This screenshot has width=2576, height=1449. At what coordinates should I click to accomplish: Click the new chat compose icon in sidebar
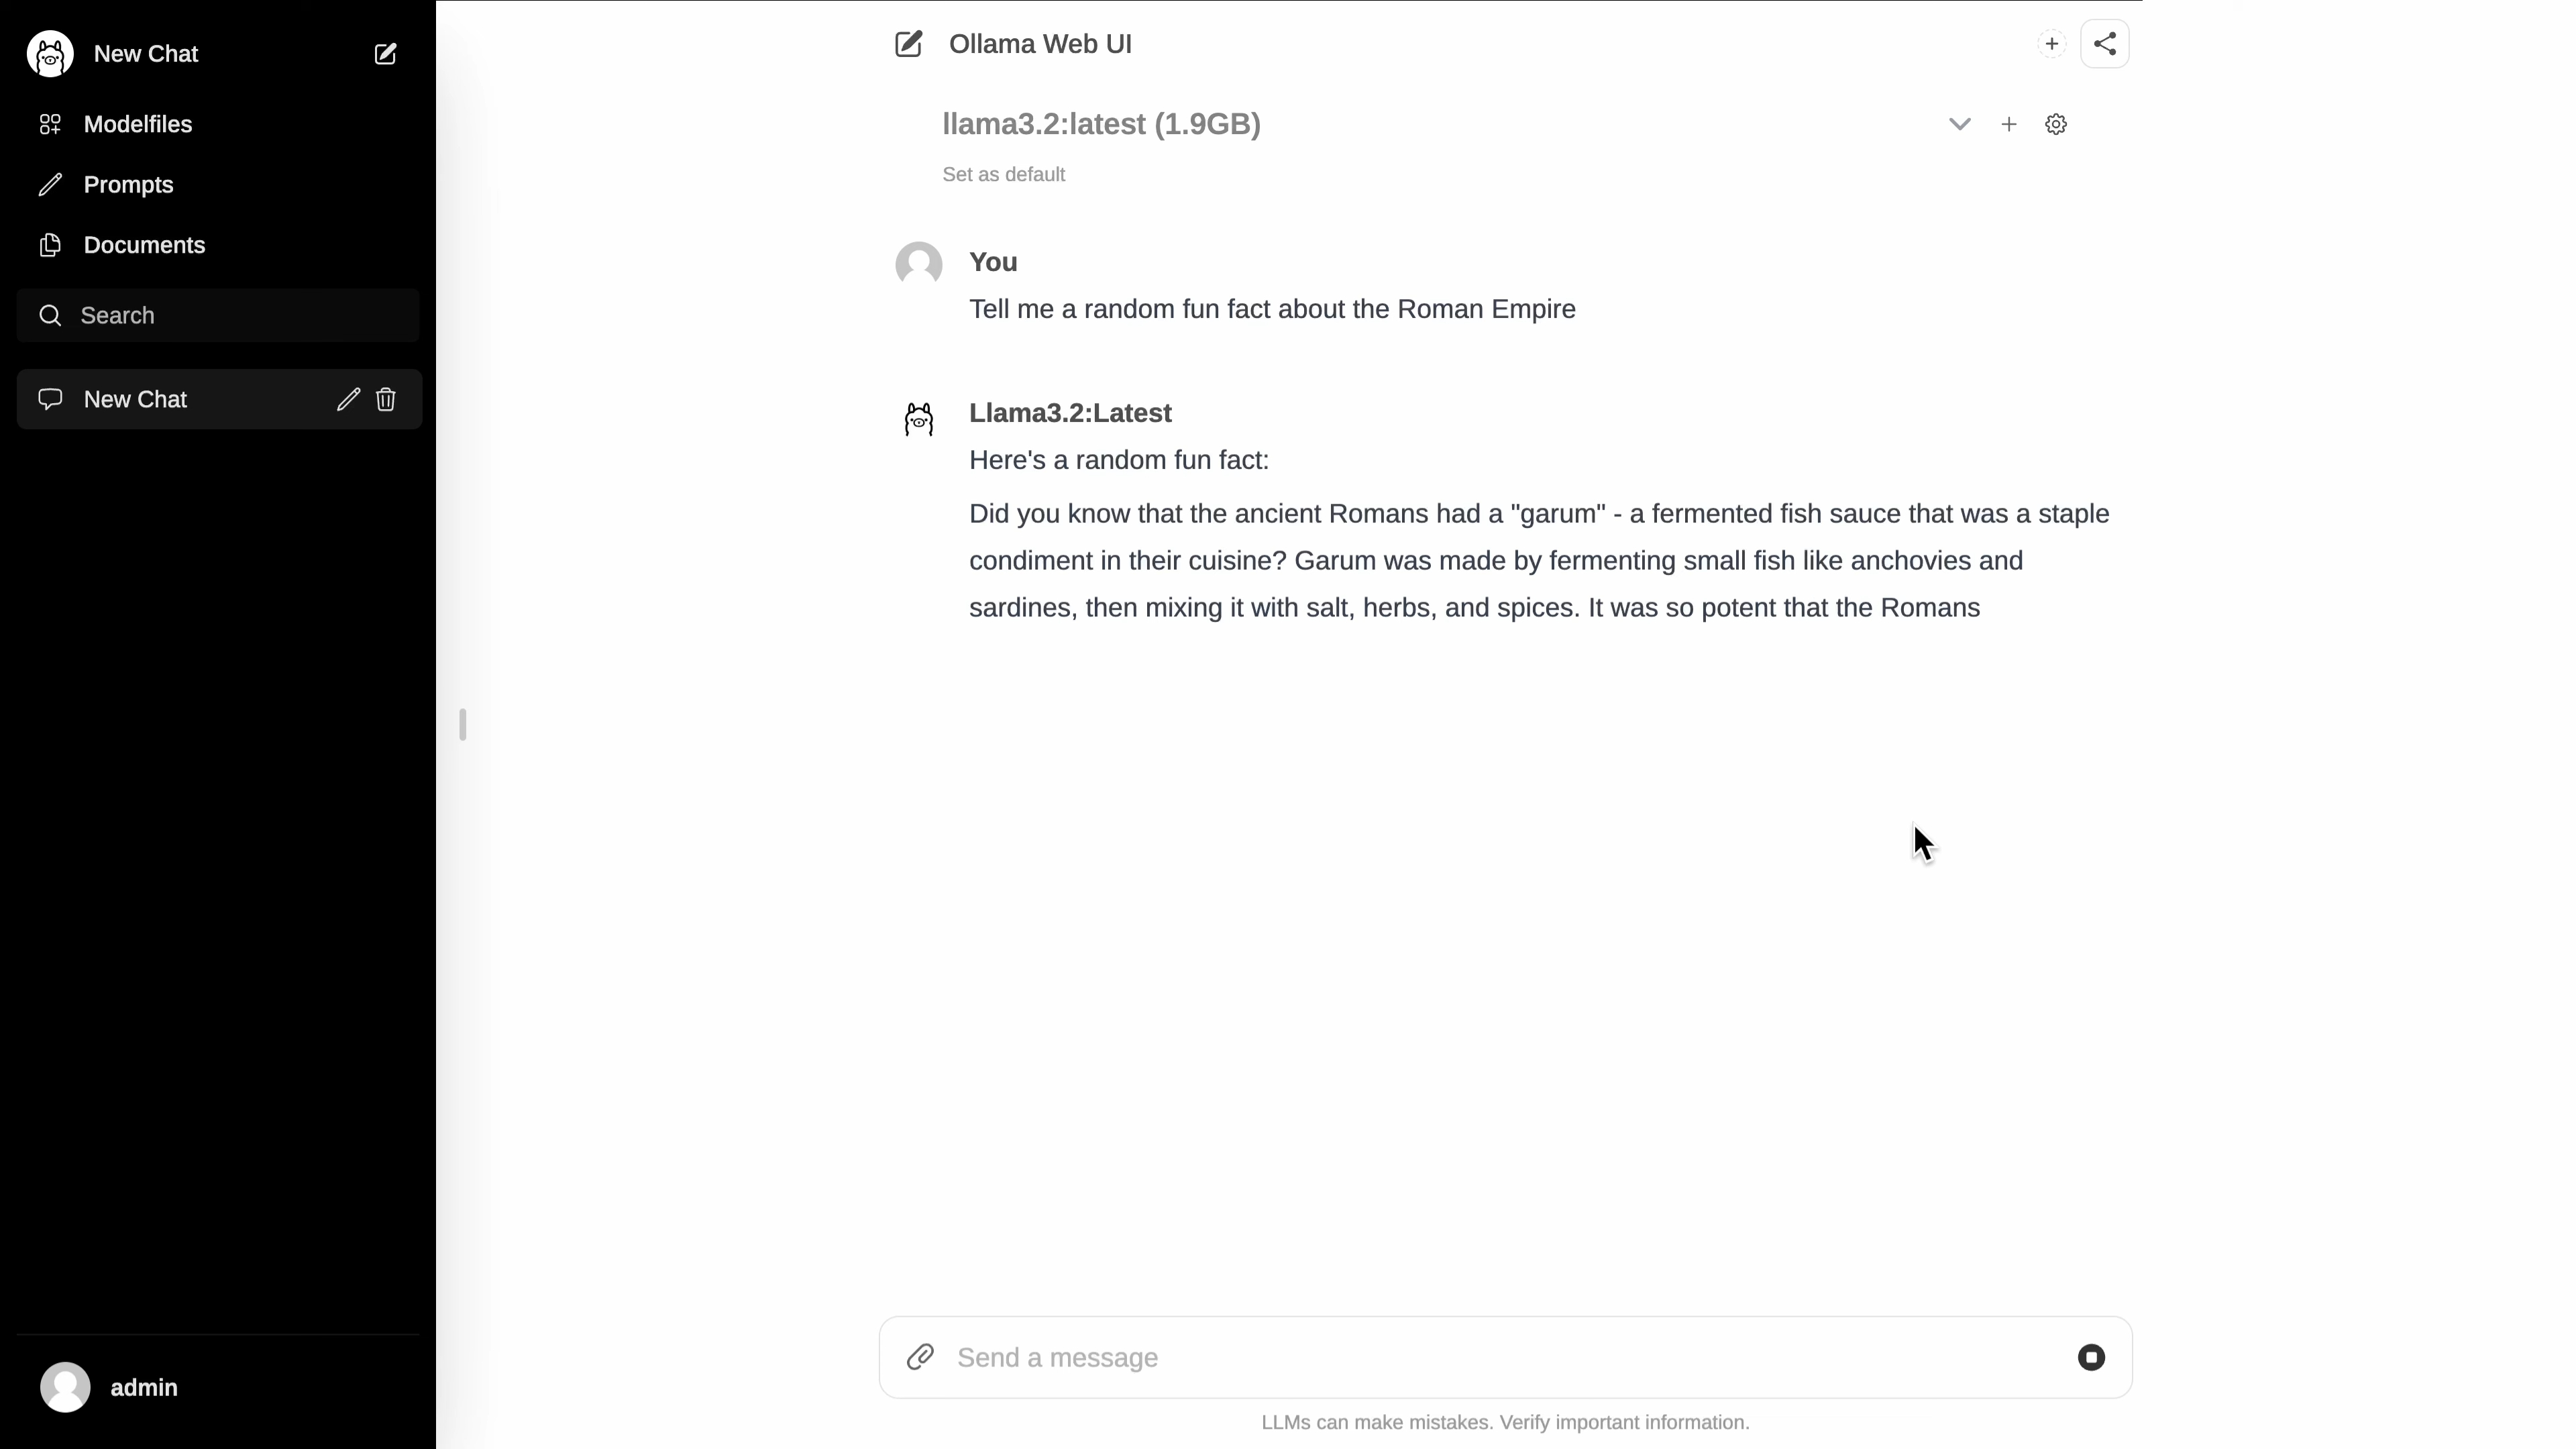tap(385, 54)
